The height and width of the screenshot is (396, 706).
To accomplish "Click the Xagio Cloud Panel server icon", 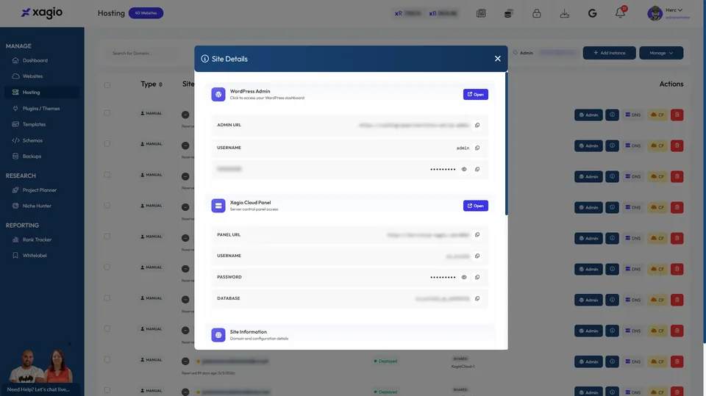I will [x=218, y=206].
